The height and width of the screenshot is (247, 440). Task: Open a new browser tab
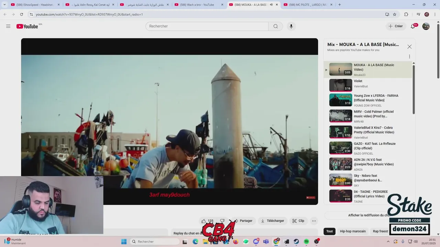coord(340,5)
